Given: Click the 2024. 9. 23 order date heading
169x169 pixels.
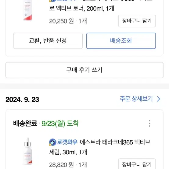Looking at the screenshot, I should (x=22, y=99).
